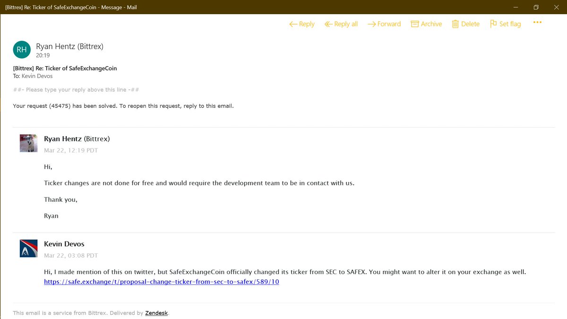Click the Forward arrow icon
Screen dimensions: 567x319
pyautogui.click(x=371, y=24)
